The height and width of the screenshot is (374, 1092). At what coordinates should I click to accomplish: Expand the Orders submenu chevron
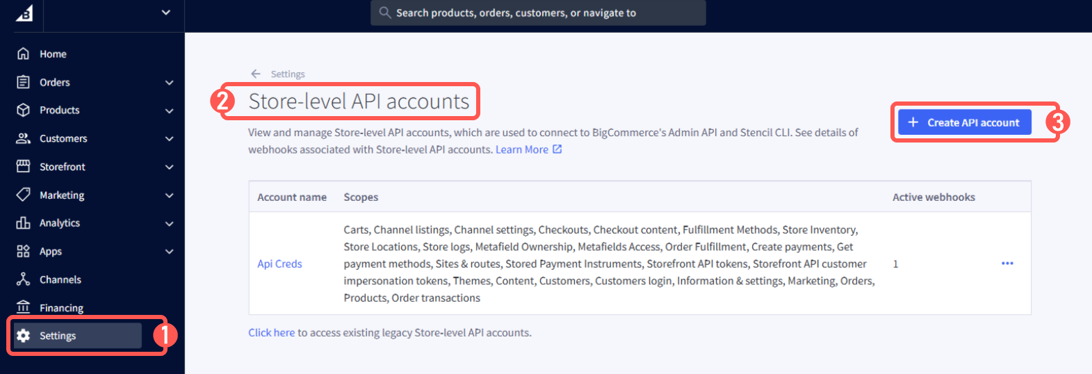point(169,83)
